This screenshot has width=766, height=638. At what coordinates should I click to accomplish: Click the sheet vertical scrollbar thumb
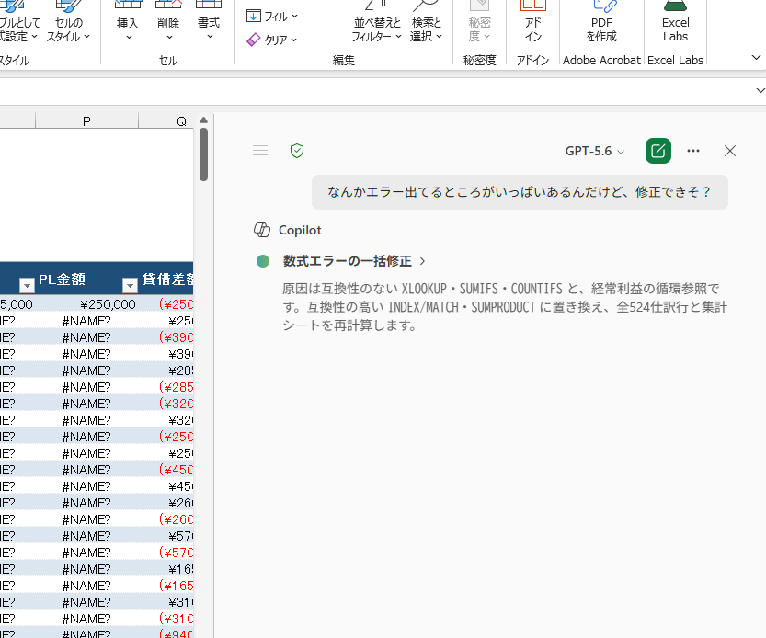pyautogui.click(x=204, y=154)
